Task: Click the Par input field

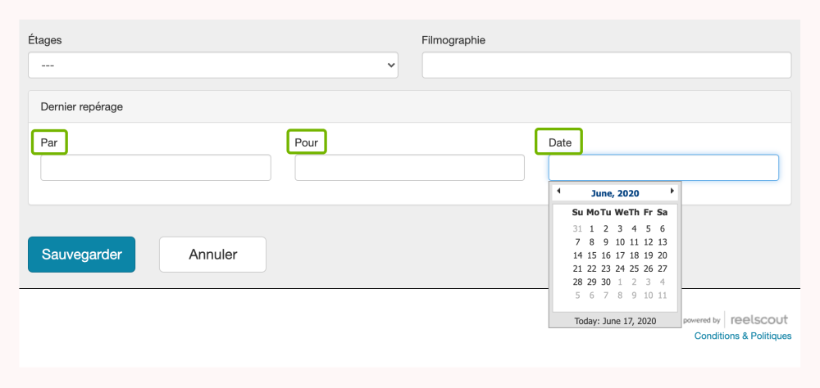Action: click(156, 168)
